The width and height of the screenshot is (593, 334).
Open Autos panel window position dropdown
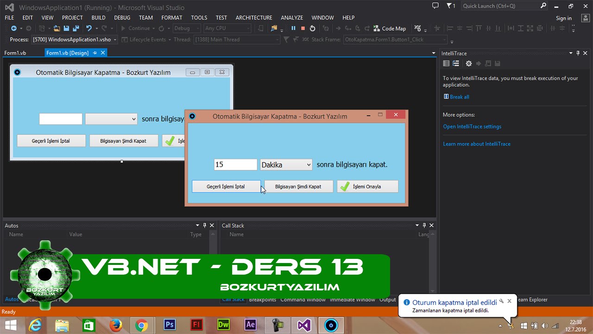197,225
